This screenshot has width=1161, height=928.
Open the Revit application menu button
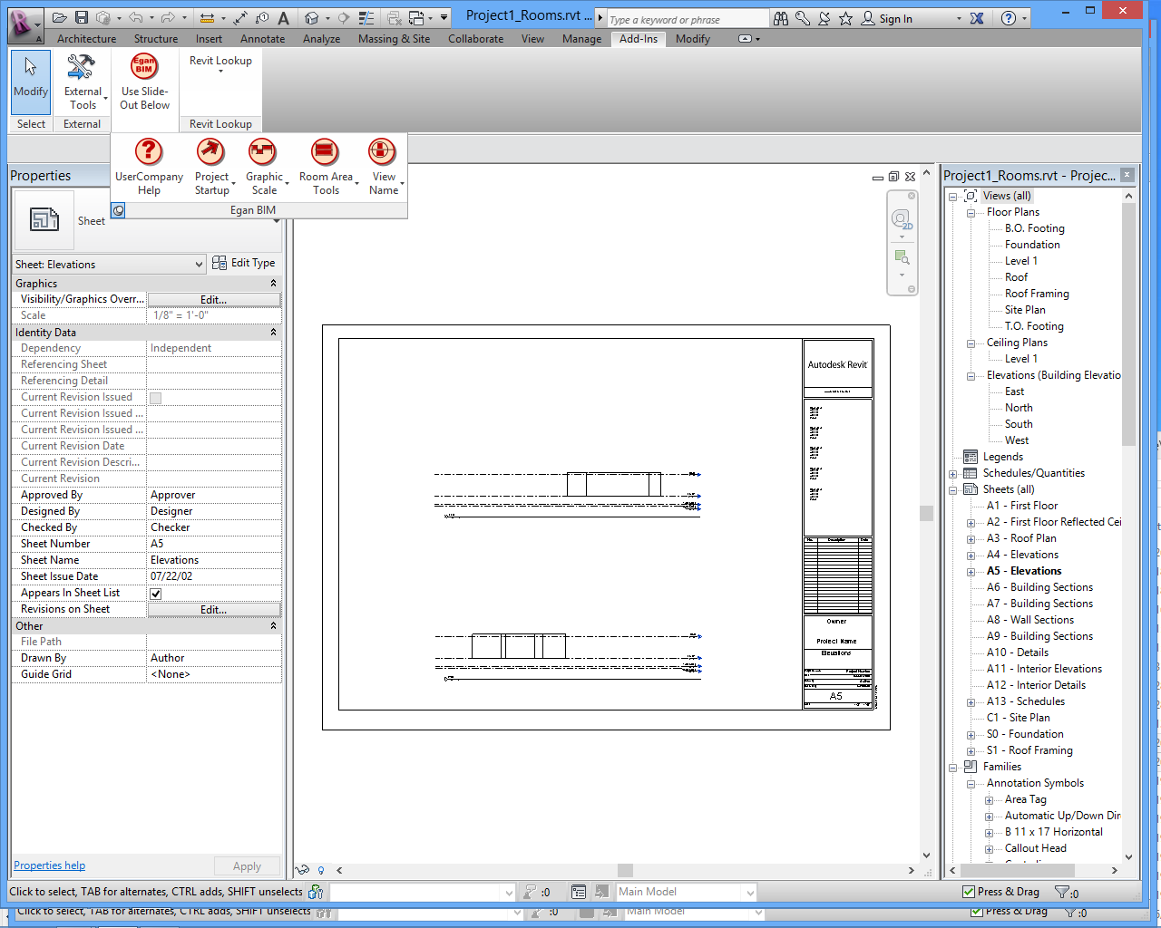25,24
